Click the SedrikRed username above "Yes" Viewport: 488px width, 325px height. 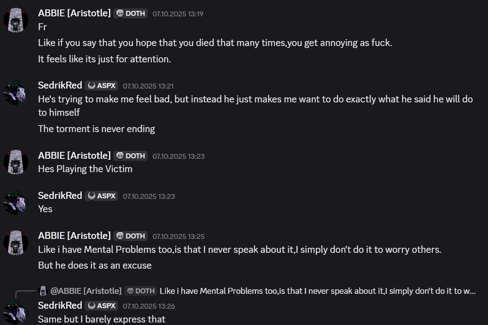[60, 196]
